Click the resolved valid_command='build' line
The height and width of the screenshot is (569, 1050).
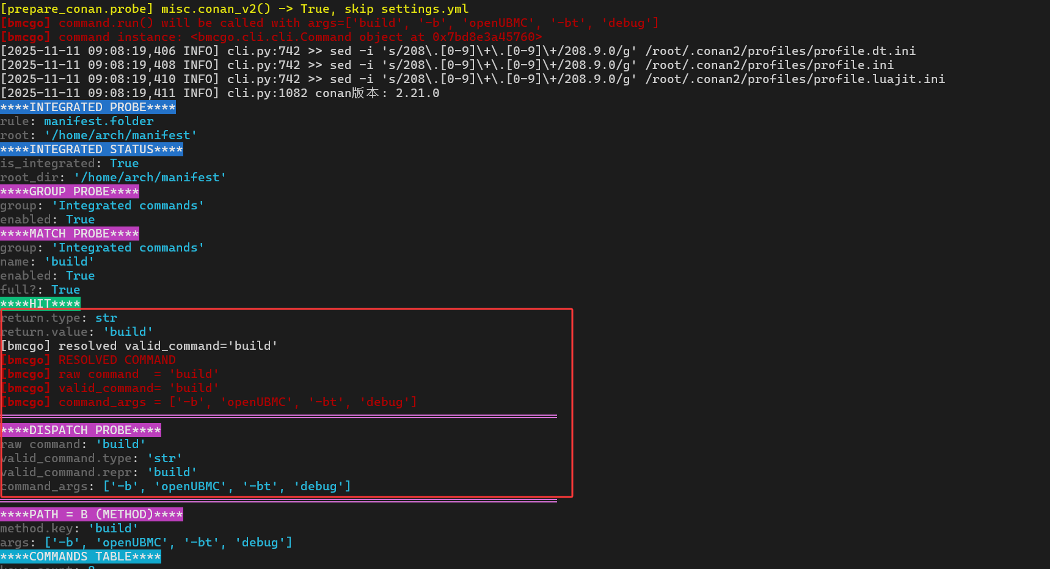click(139, 346)
